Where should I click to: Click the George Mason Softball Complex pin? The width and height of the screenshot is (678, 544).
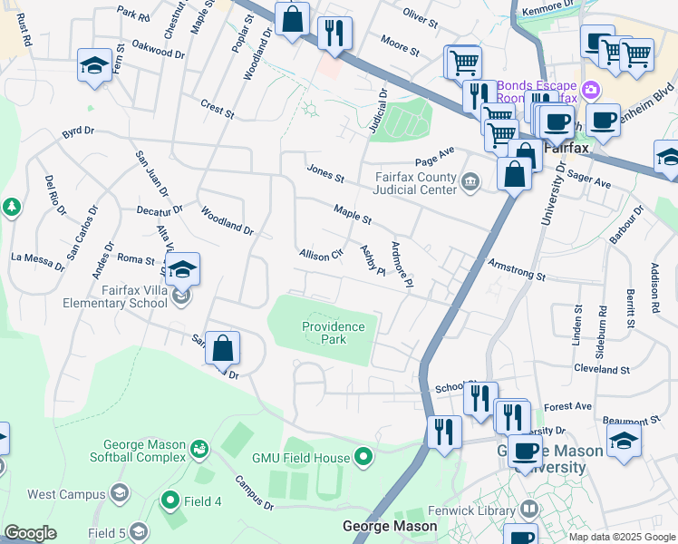pyautogui.click(x=199, y=451)
